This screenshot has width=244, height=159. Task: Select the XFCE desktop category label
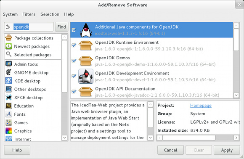28,98
